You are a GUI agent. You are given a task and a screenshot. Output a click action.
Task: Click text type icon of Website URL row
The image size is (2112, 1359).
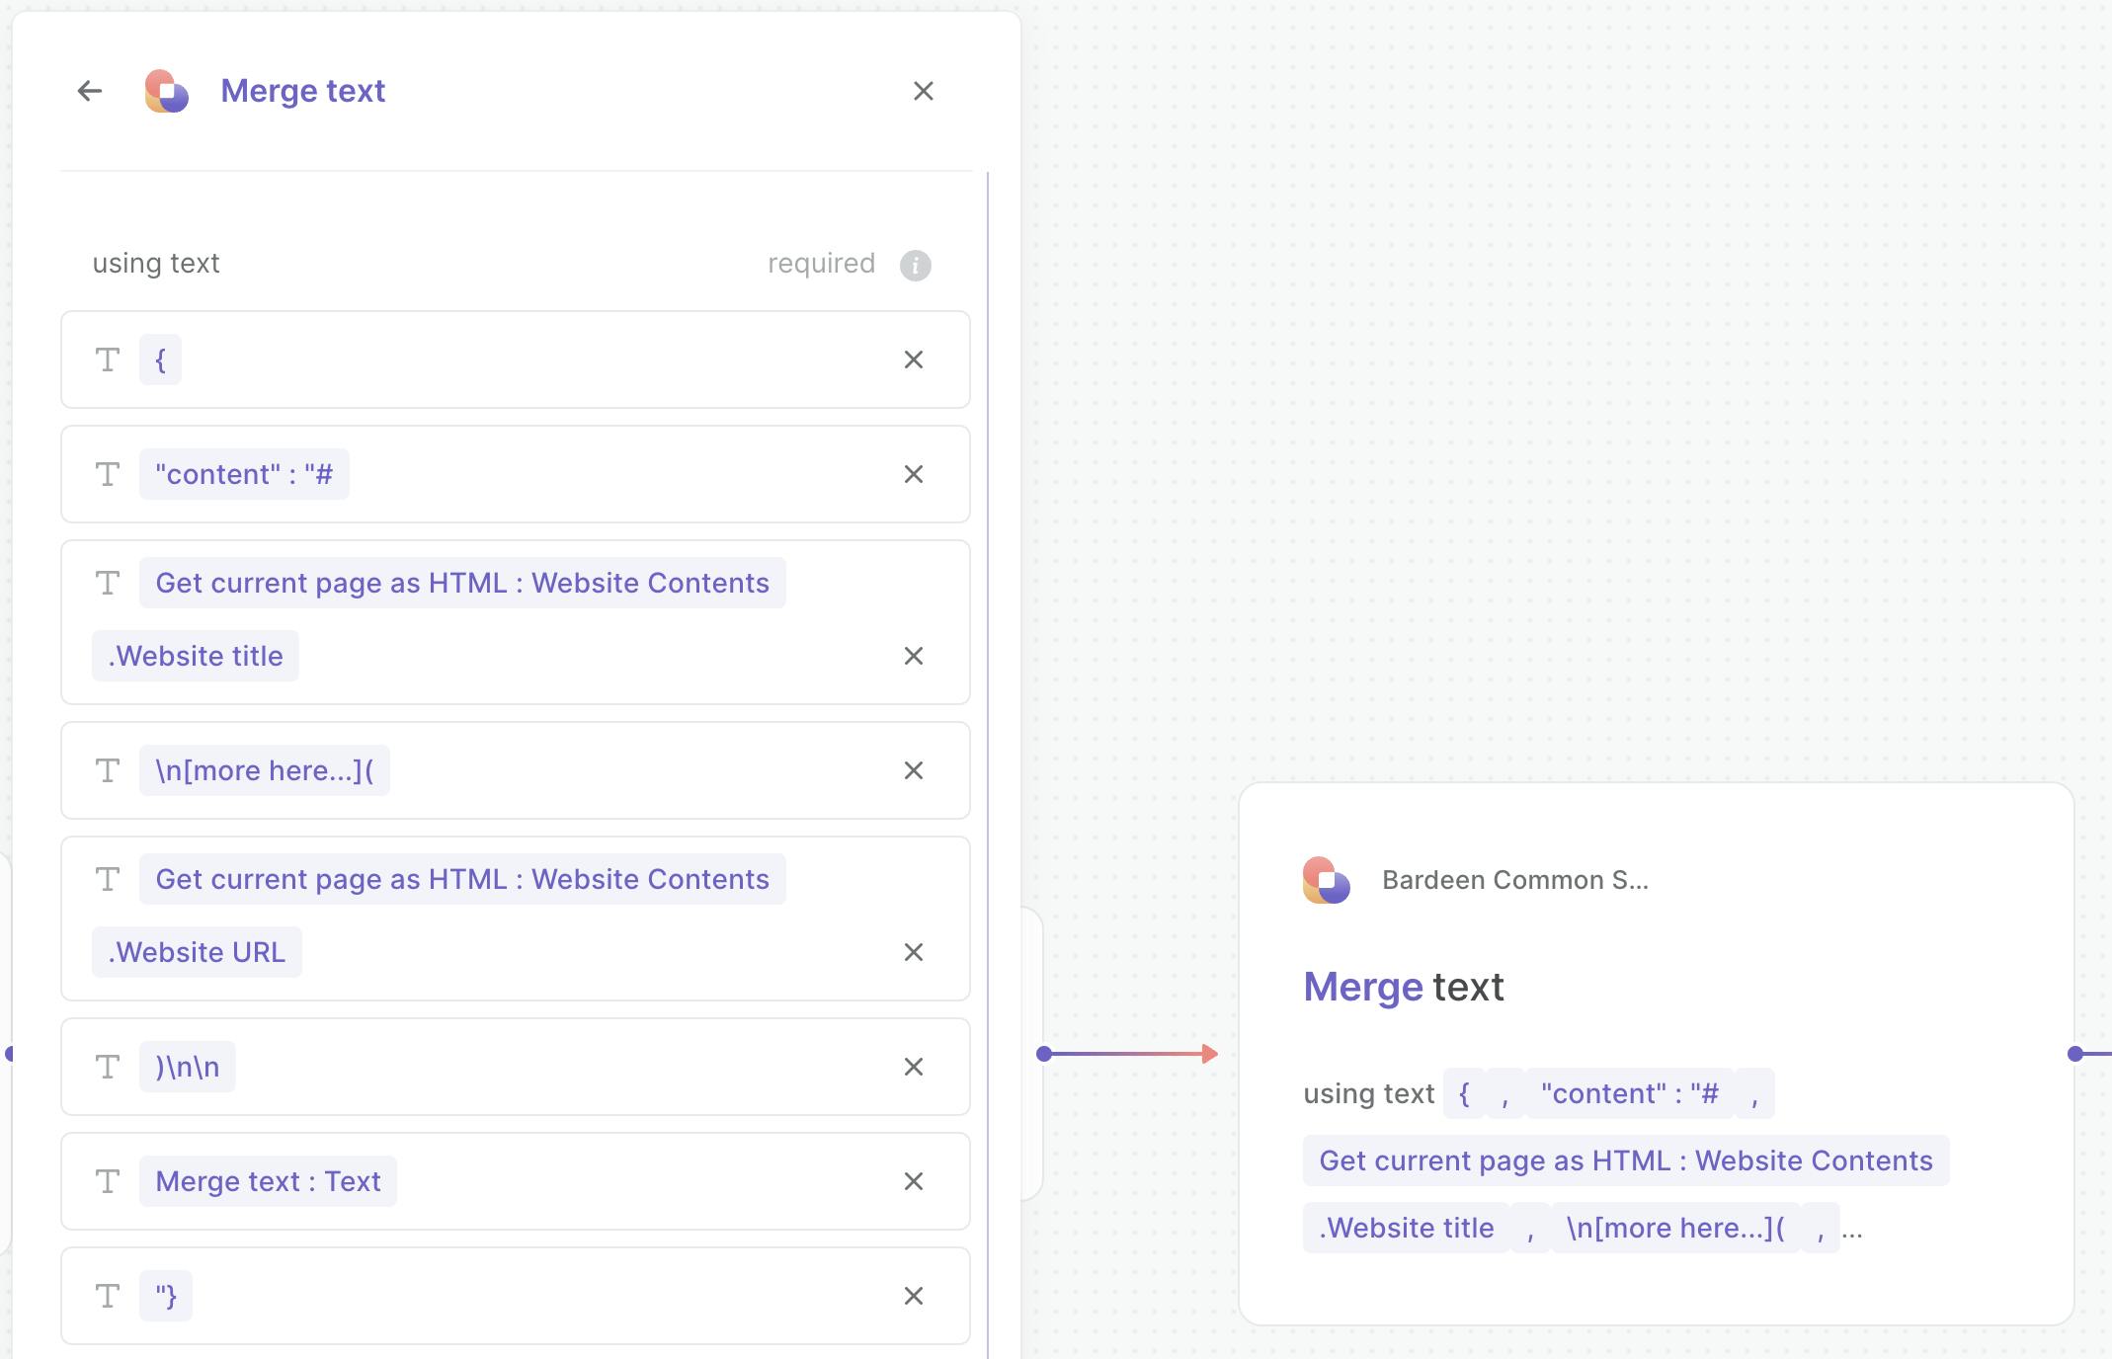[x=108, y=879]
